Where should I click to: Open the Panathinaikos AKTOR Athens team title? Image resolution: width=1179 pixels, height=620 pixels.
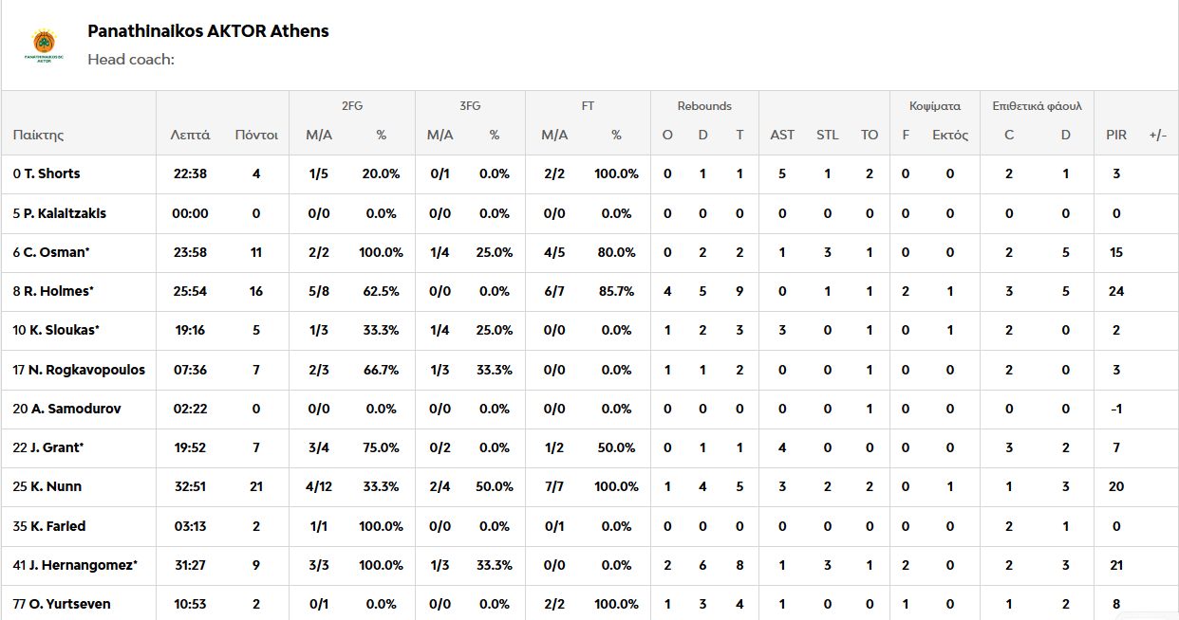pos(208,31)
